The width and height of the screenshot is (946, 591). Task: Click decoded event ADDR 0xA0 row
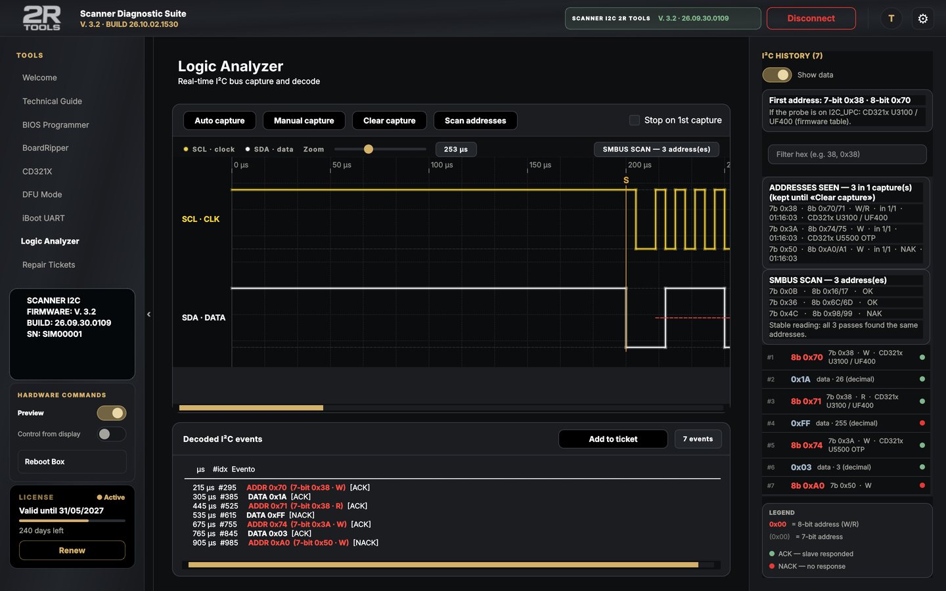(286, 543)
